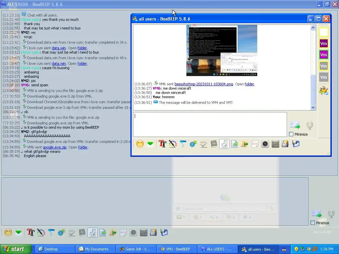Image resolution: width=339 pixels, height=254 pixels.
Task: Click microphone voice message icon in front window
Action: coord(310,125)
